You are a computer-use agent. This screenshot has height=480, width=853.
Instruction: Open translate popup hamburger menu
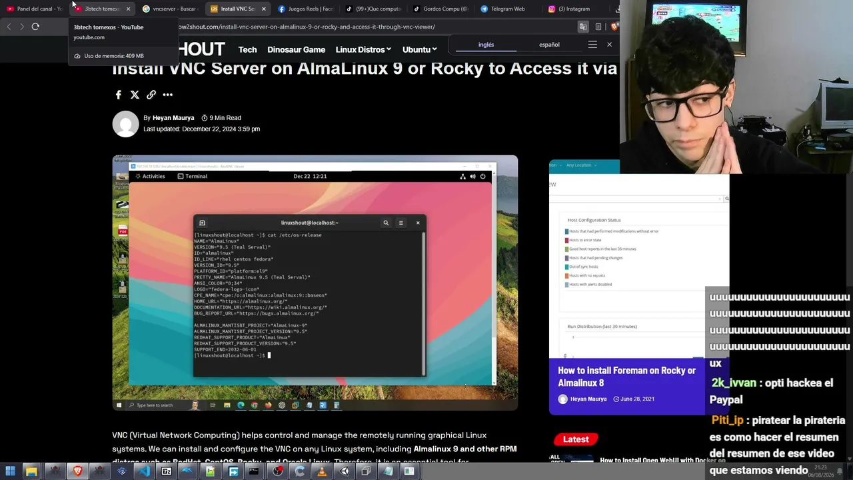click(592, 45)
